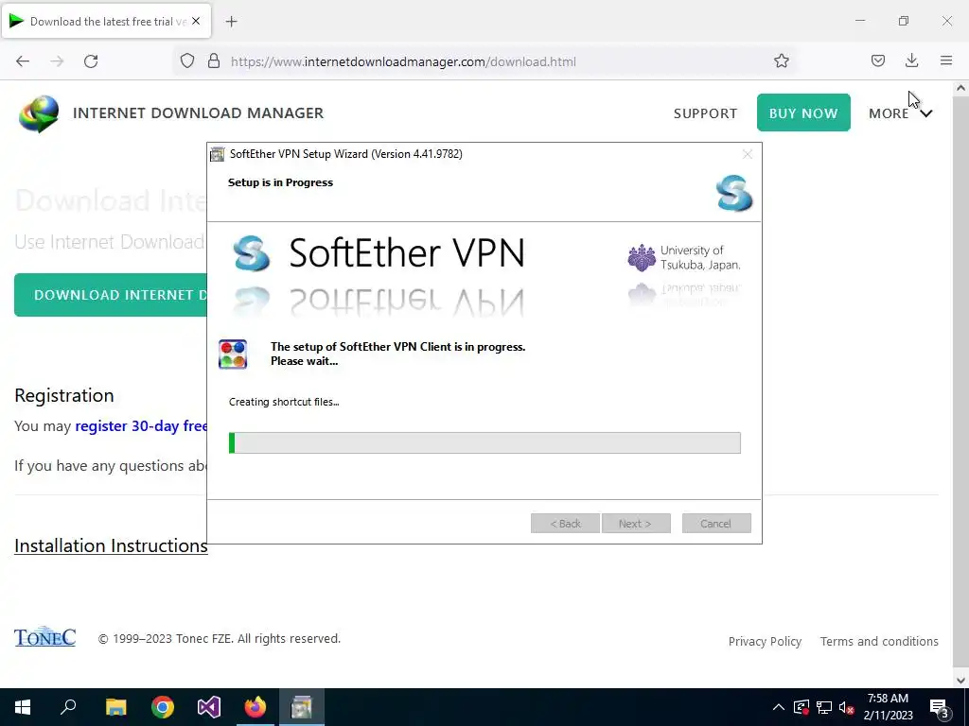Screen dimensions: 969x726
Task: Open Installation Instructions link
Action: pyautogui.click(x=111, y=545)
